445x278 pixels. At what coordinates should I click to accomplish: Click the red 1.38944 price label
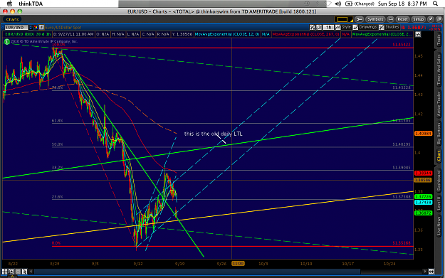click(x=423, y=173)
